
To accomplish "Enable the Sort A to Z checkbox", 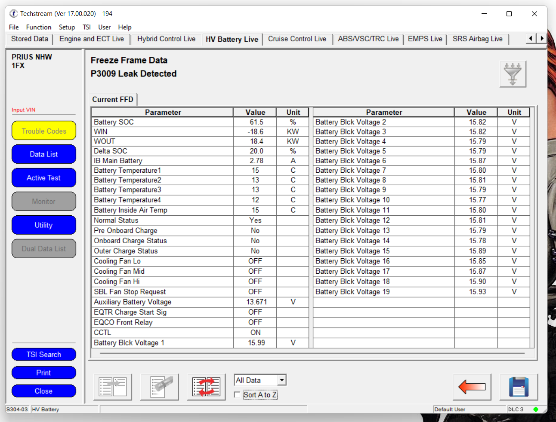I will pos(237,394).
